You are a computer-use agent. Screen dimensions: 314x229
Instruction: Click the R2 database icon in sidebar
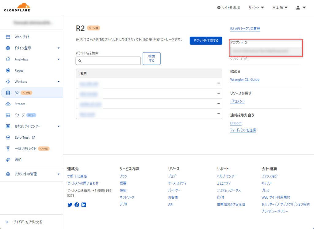click(8, 93)
